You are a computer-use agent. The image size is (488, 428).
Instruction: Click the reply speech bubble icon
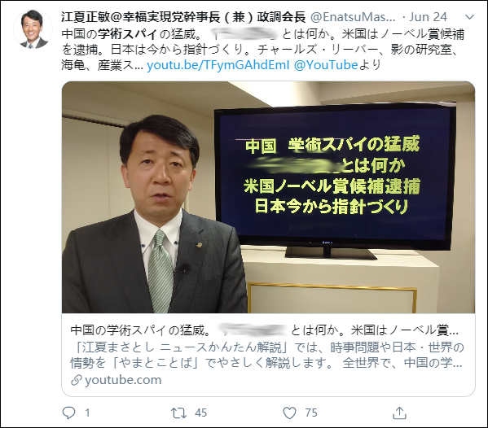[68, 413]
